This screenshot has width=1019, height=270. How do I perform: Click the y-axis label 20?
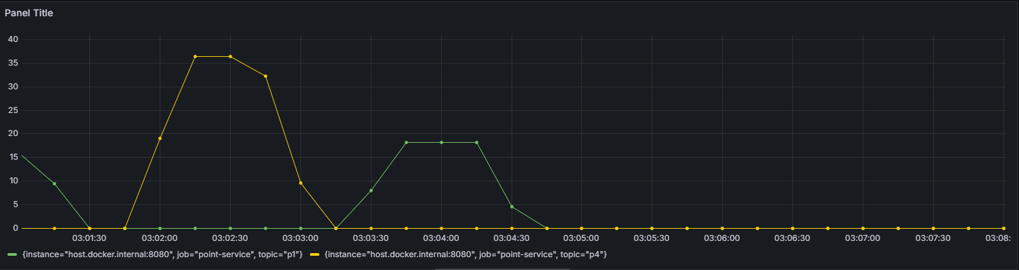(x=13, y=134)
